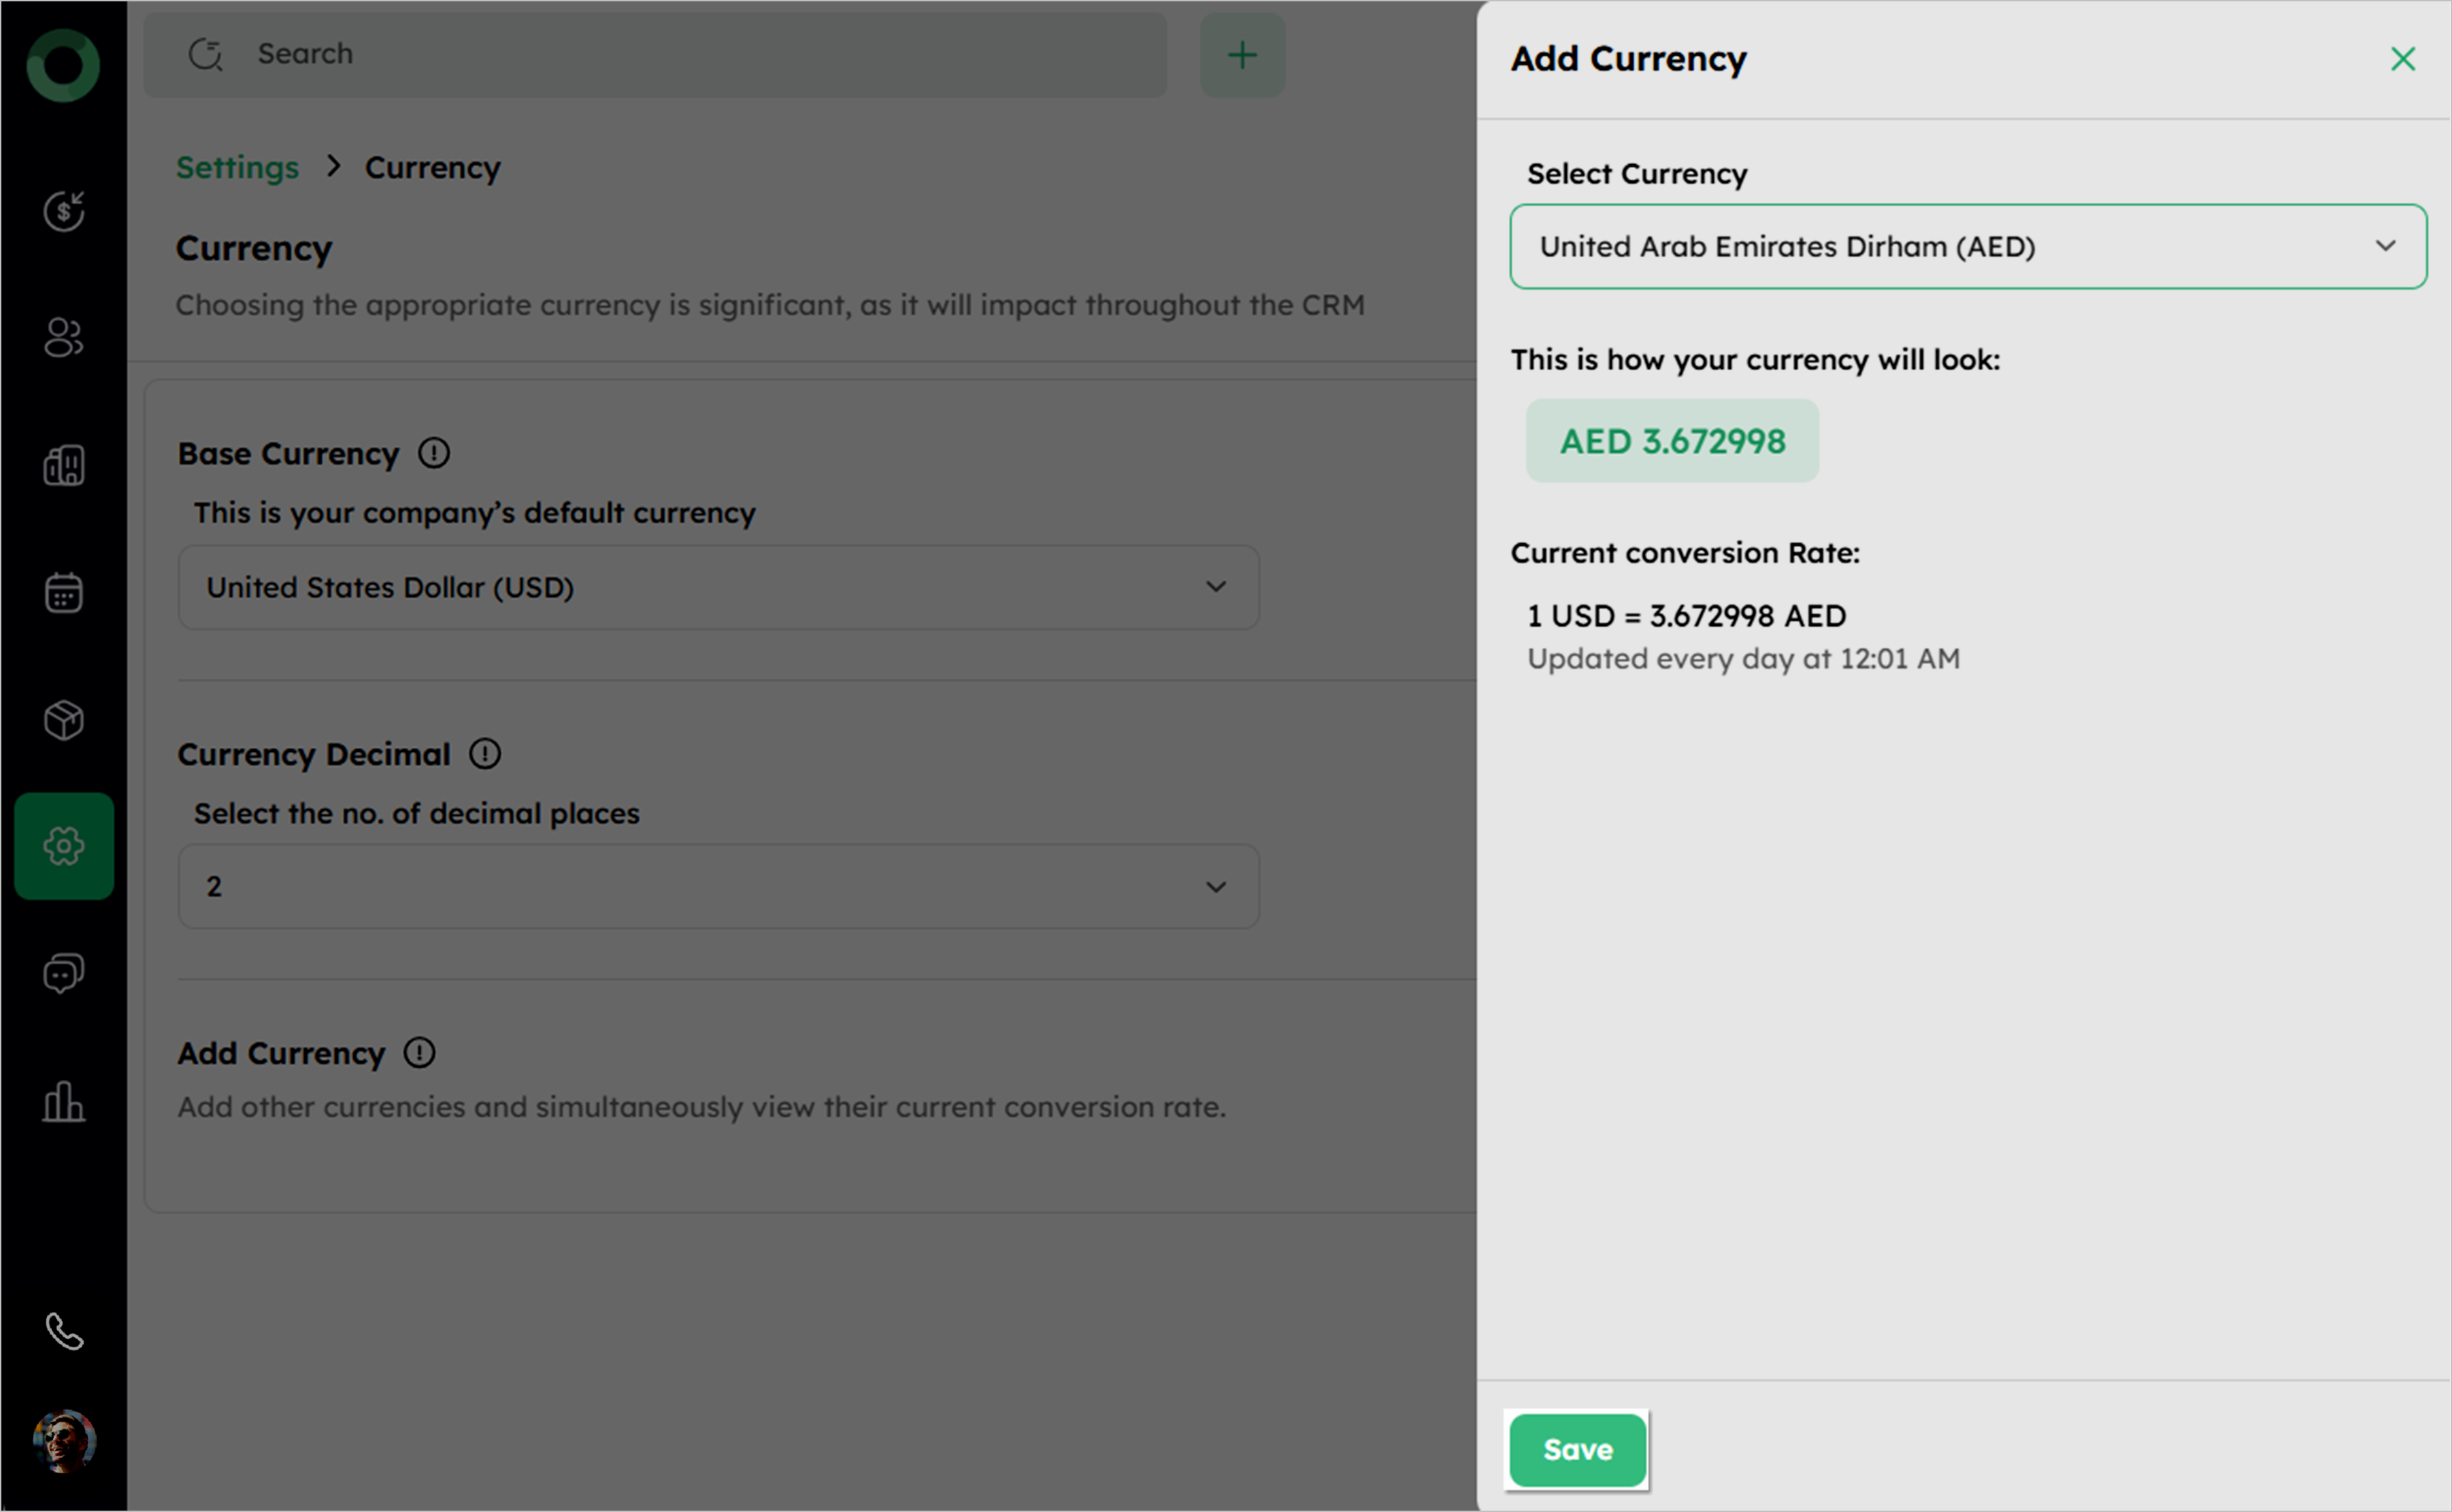The height and width of the screenshot is (1512, 2452).
Task: Open the settings gear icon in sidebar
Action: pos(64,846)
